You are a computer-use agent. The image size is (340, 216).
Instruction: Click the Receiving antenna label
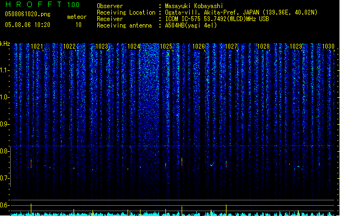[124, 25]
